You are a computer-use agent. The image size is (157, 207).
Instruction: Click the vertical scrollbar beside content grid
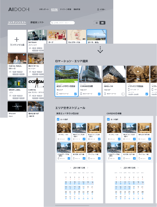tap(106, 36)
